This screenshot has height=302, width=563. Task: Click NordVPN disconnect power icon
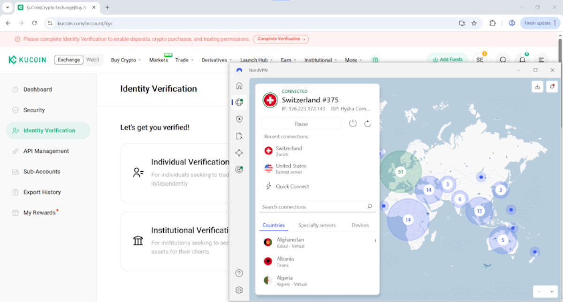(x=353, y=123)
